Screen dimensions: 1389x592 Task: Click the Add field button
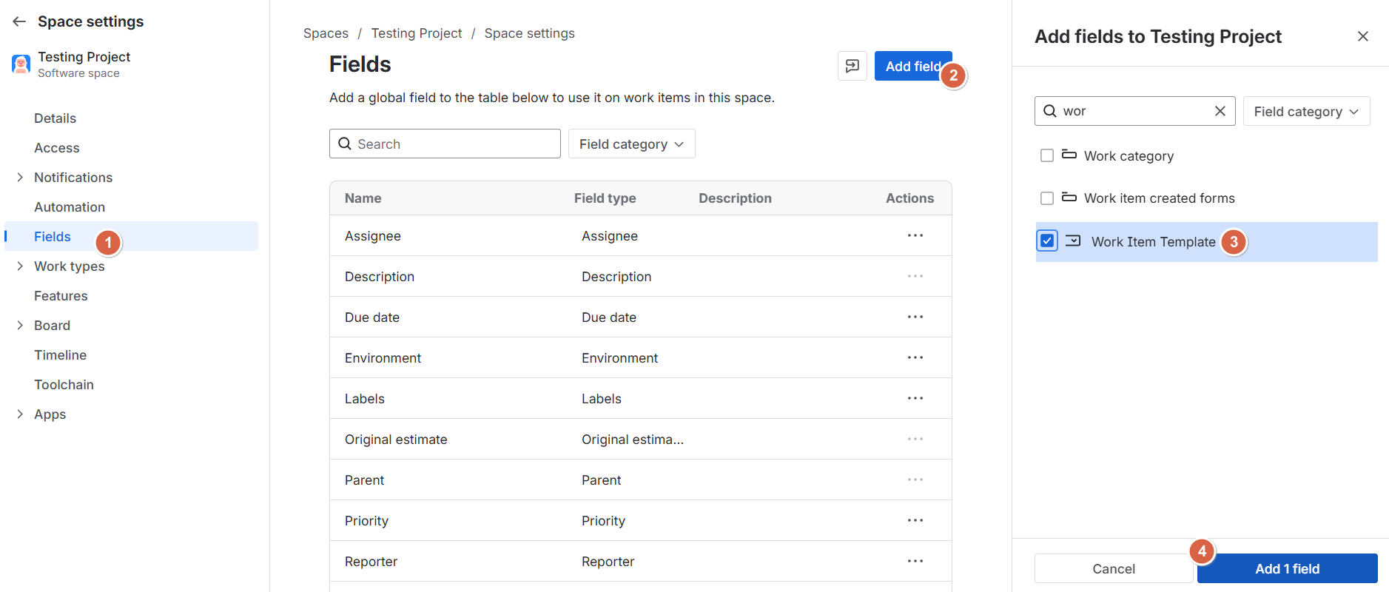click(913, 66)
